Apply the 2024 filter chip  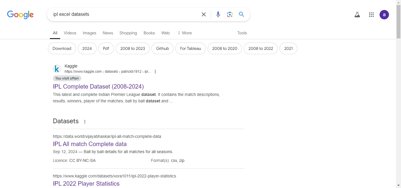point(87,48)
